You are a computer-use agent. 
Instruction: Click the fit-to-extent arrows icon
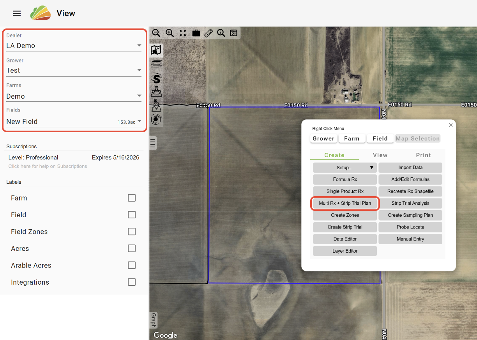pyautogui.click(x=183, y=33)
